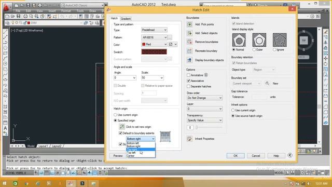Click the Cancel button
This screenshot has height=187, width=332.
pos(256,156)
